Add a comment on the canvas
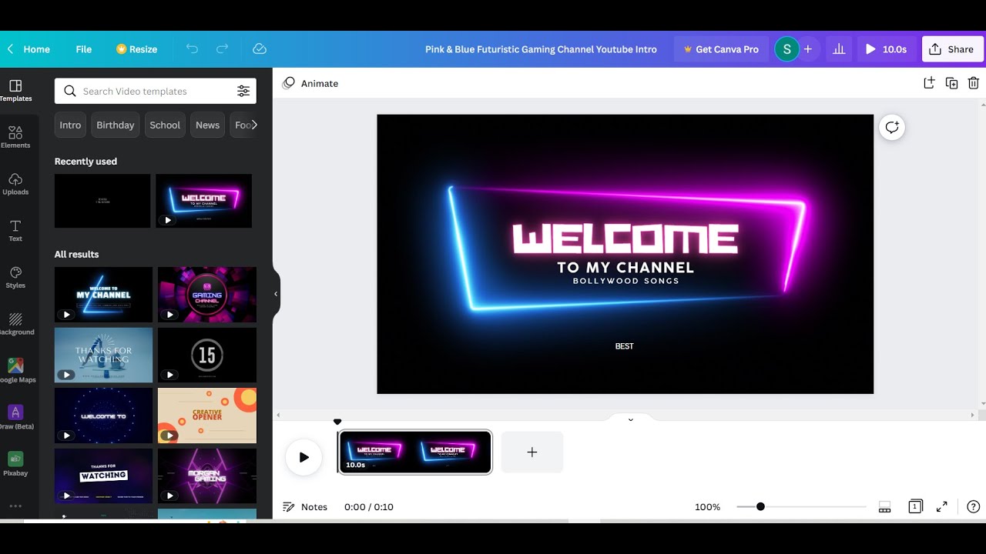 pyautogui.click(x=892, y=128)
